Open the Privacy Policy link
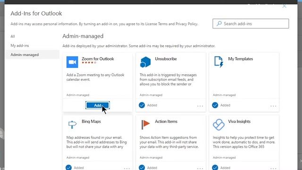Screen dimensions: 302x170 coord(186,24)
